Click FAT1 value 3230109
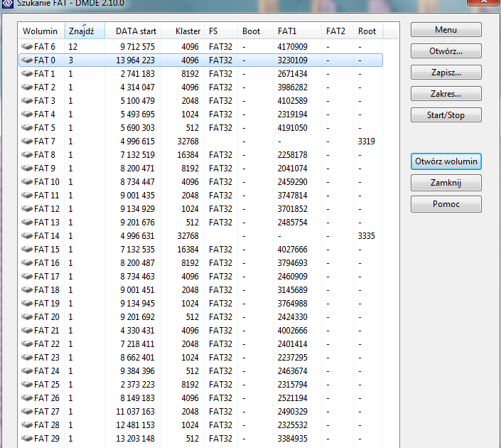 292,60
